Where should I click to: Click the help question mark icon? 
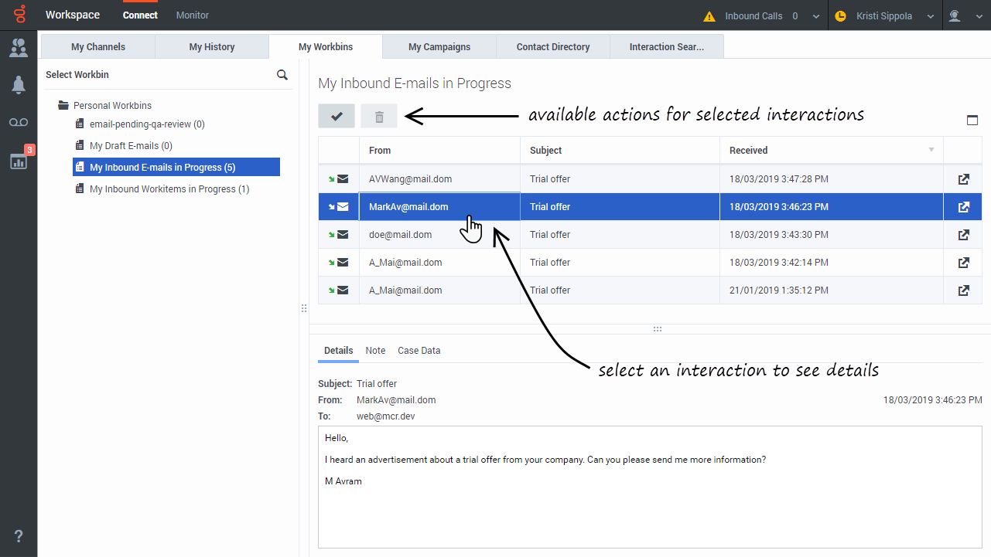click(x=19, y=536)
